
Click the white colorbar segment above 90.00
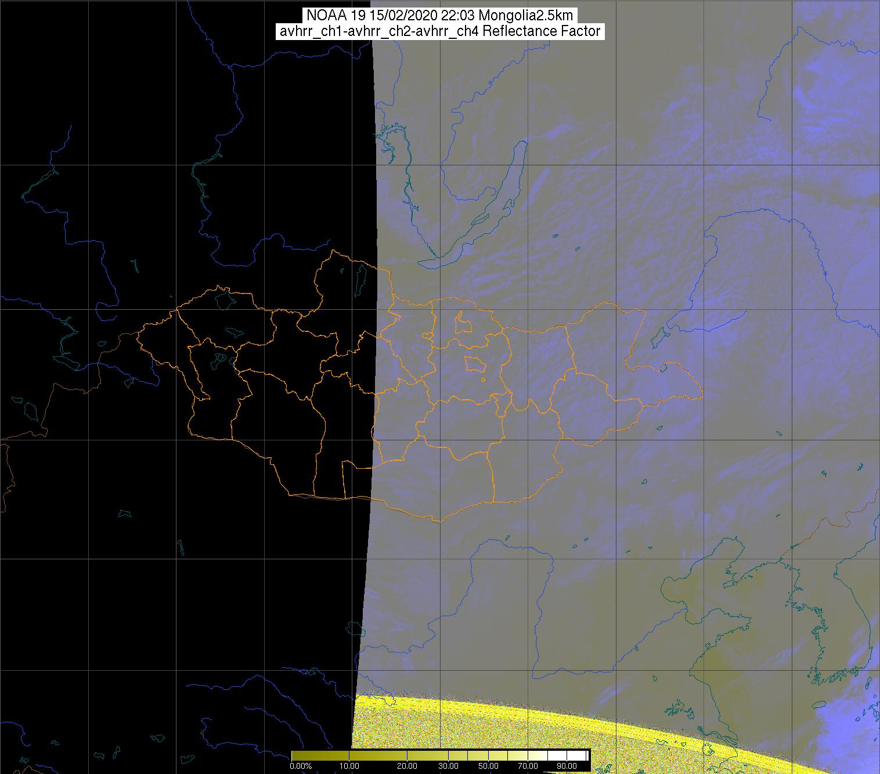576,755
